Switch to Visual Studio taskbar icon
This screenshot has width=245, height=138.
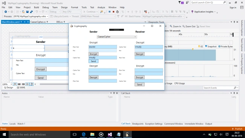click(110, 134)
